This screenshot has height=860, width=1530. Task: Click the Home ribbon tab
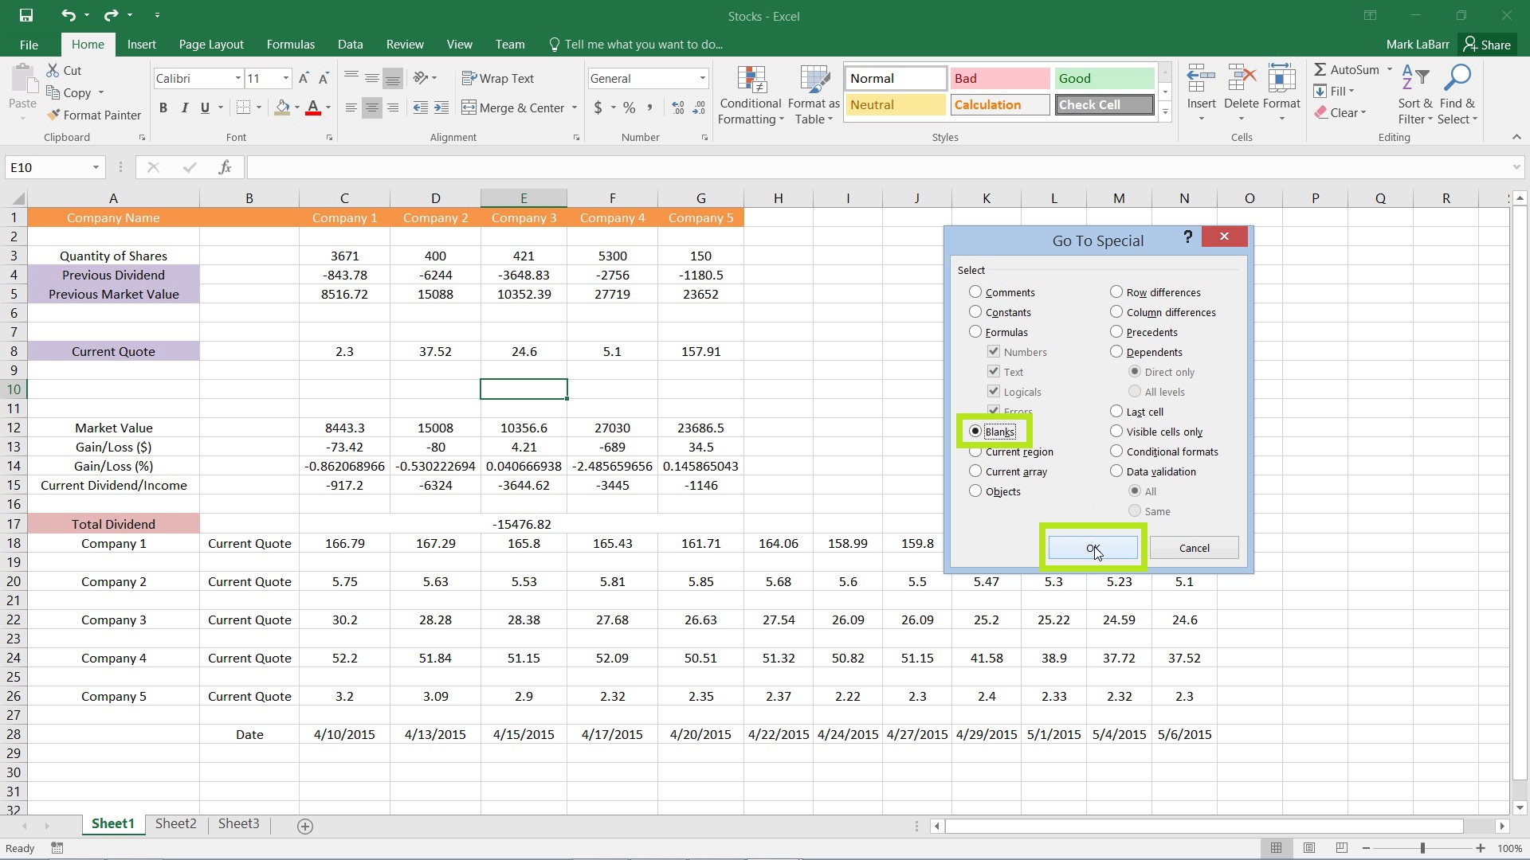click(x=87, y=44)
